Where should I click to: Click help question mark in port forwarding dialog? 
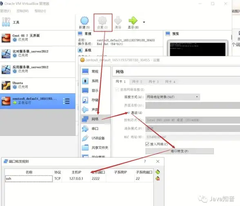[145, 162]
